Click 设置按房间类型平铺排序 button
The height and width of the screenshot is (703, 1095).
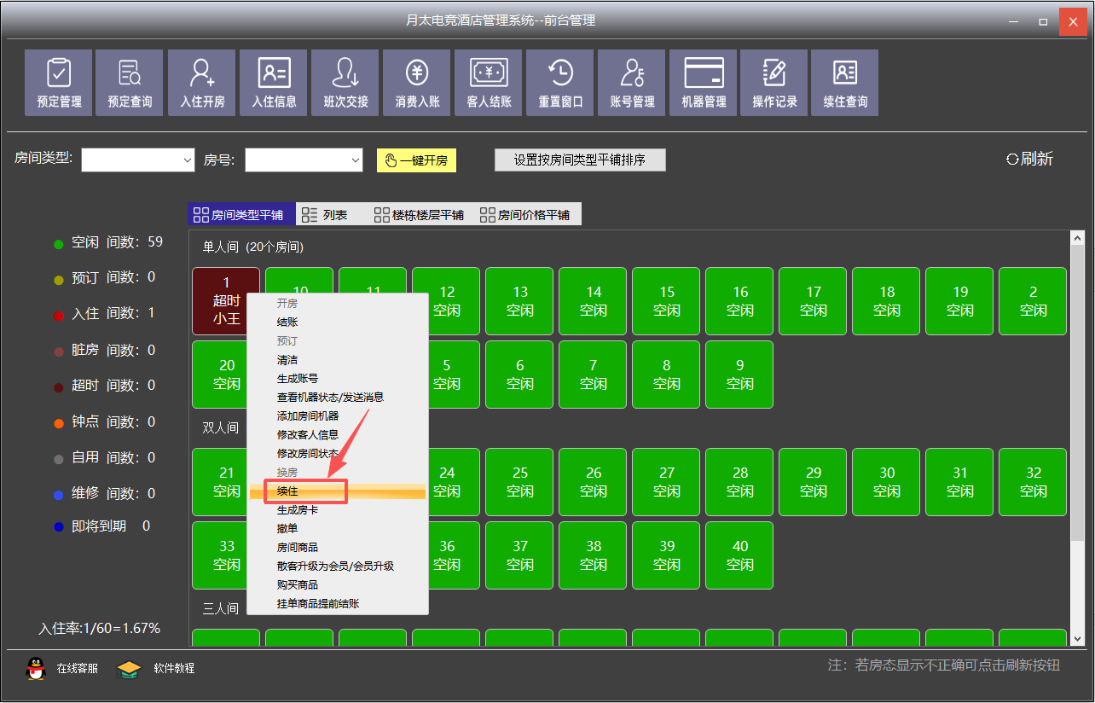[580, 160]
